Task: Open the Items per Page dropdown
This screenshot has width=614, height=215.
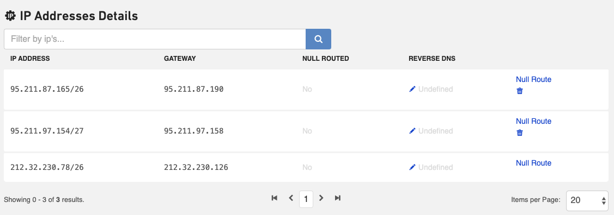Action: click(x=587, y=200)
